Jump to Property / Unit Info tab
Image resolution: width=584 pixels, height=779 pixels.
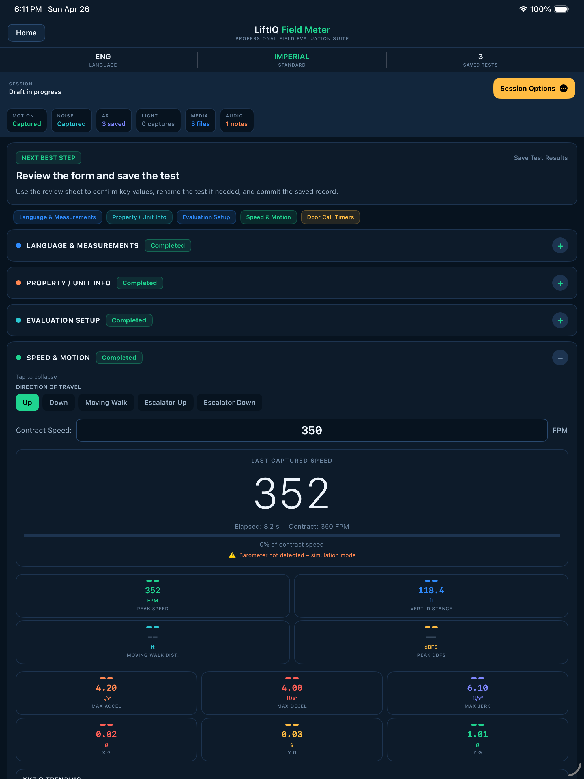[139, 217]
